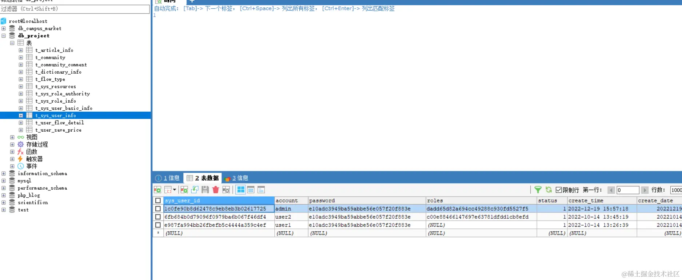Image resolution: width=682 pixels, height=280 pixels.
Task: Select t_sys_user_basic_info in the tree
Action: [64, 108]
